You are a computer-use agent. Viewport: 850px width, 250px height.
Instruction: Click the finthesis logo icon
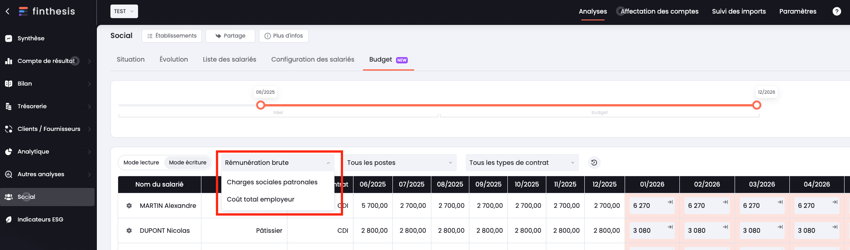(x=24, y=11)
